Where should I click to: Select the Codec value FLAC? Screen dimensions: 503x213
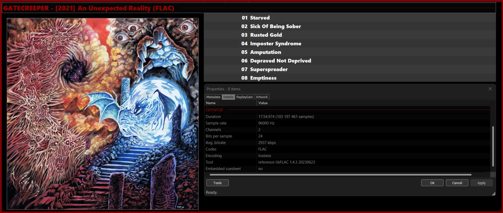[x=263, y=149]
